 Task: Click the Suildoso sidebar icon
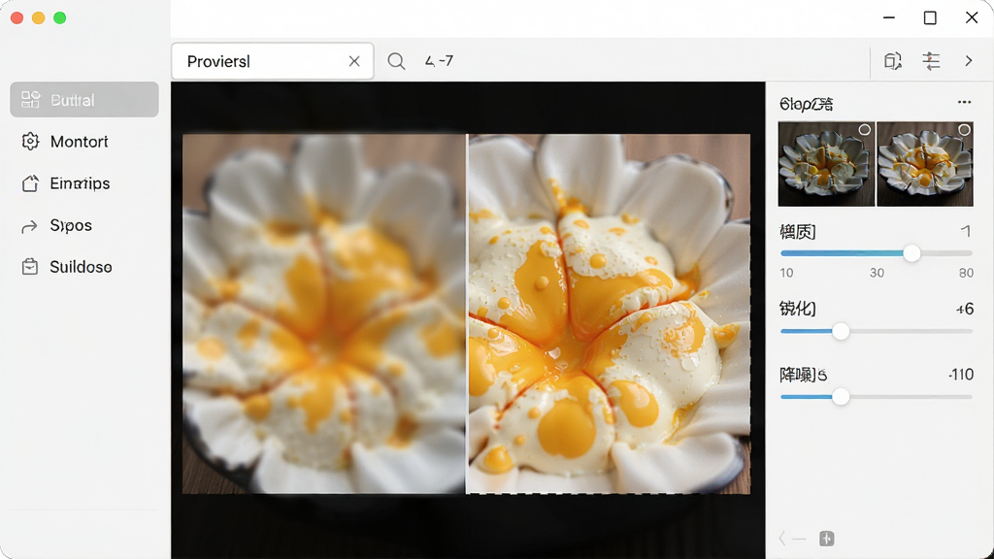coord(30,267)
